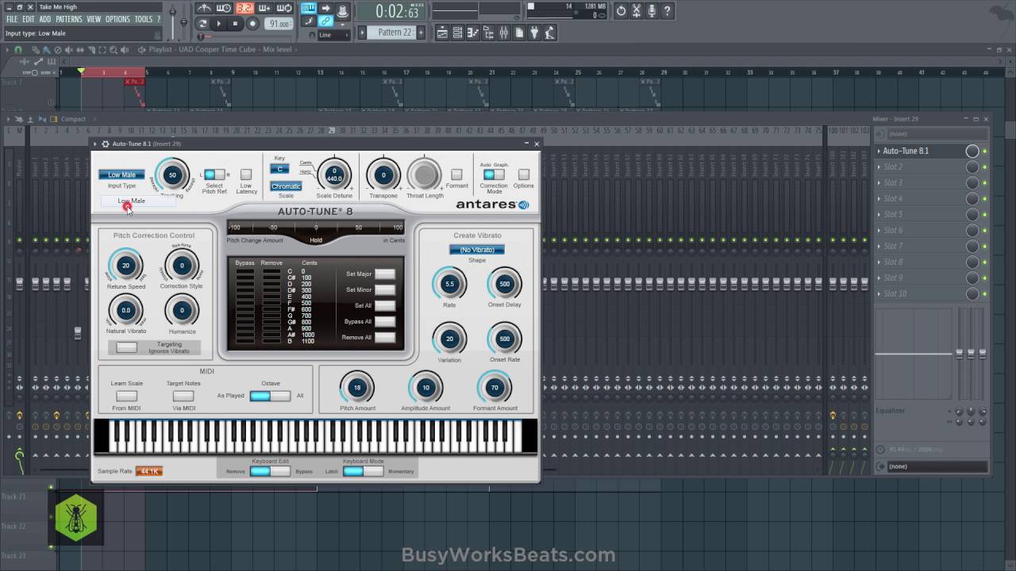This screenshot has height=571, width=1016.
Task: Open the Browser view icon
Action: click(488, 33)
